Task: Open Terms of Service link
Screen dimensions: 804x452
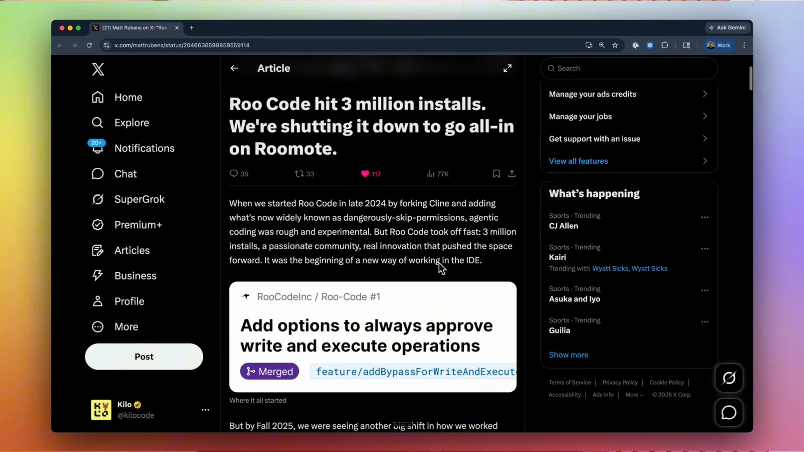Action: coord(569,383)
